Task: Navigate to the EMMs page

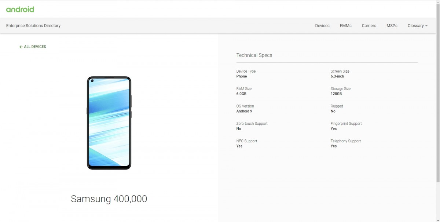Action: pos(345,26)
